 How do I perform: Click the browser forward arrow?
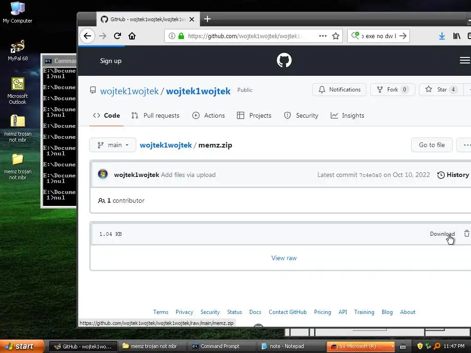pyautogui.click(x=103, y=36)
